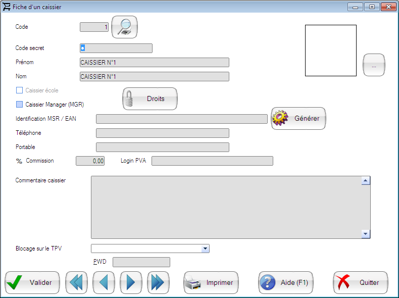Go to the previous cashier record
The width and height of the screenshot is (399, 298).
[x=103, y=282]
